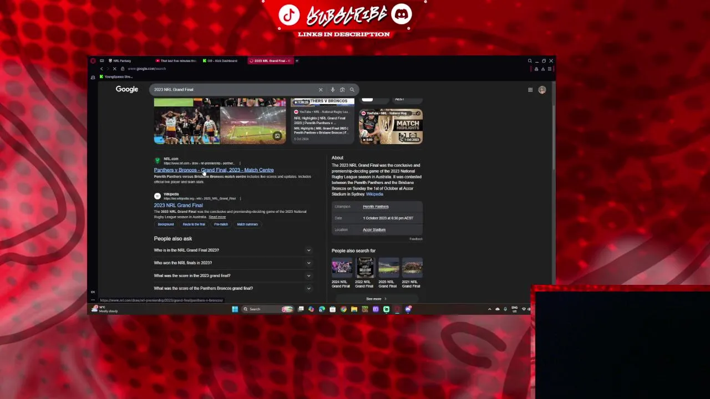Expand 'Who won the NRL finals in 2023?'
Screen dimensions: 710x399
(x=233, y=263)
